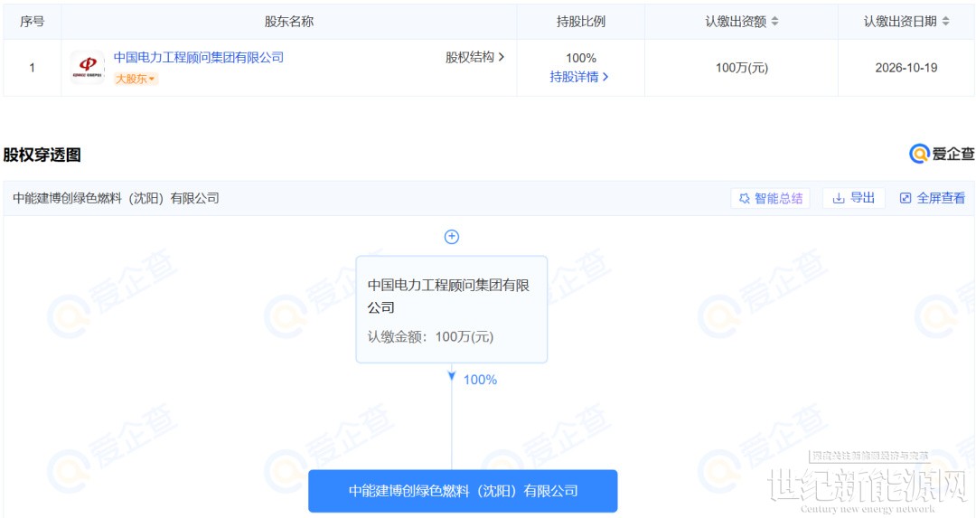
Task: Open the 中国电力工程顾问集团有限公司 link in the table
Action: (198, 57)
